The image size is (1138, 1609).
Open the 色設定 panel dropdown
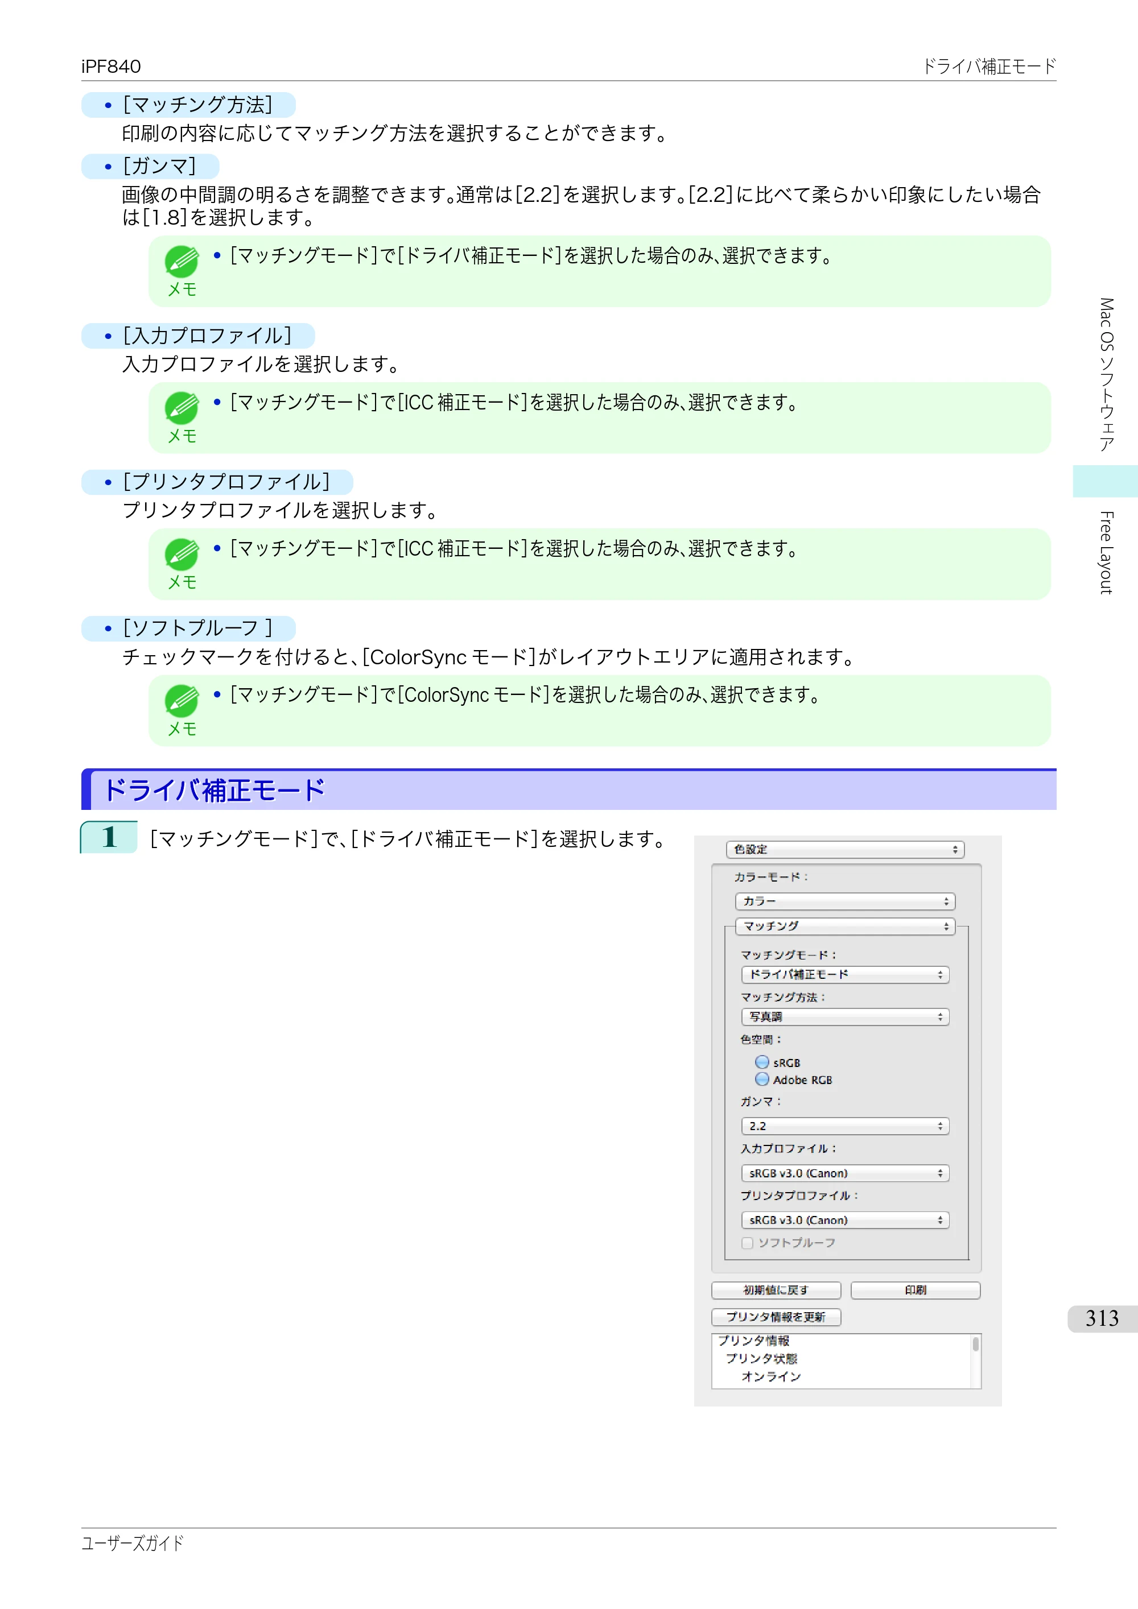pyautogui.click(x=845, y=849)
